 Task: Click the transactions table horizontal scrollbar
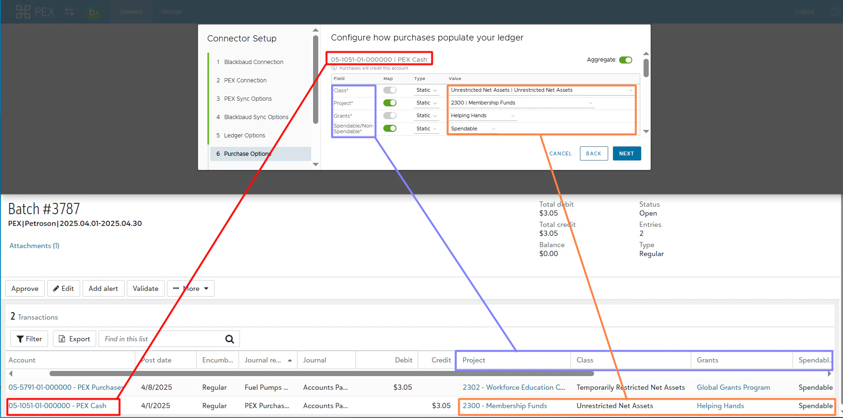pos(322,374)
